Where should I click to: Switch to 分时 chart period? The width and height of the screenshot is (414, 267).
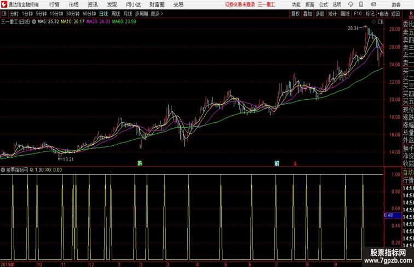pyautogui.click(x=14, y=14)
